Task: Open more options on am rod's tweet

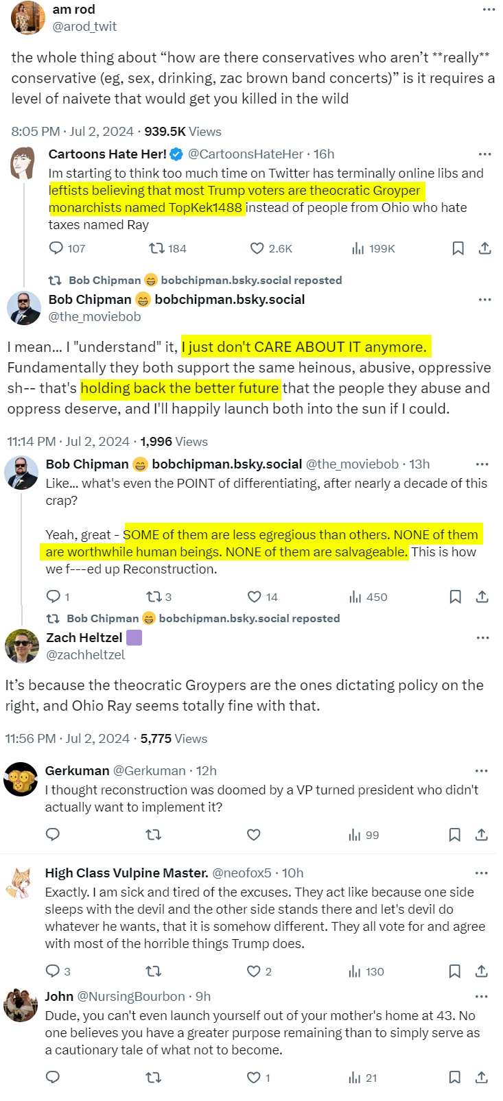Action: [489, 10]
